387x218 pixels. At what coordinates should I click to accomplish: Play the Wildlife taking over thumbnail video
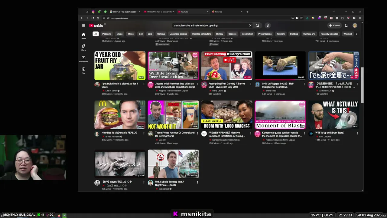click(173, 66)
